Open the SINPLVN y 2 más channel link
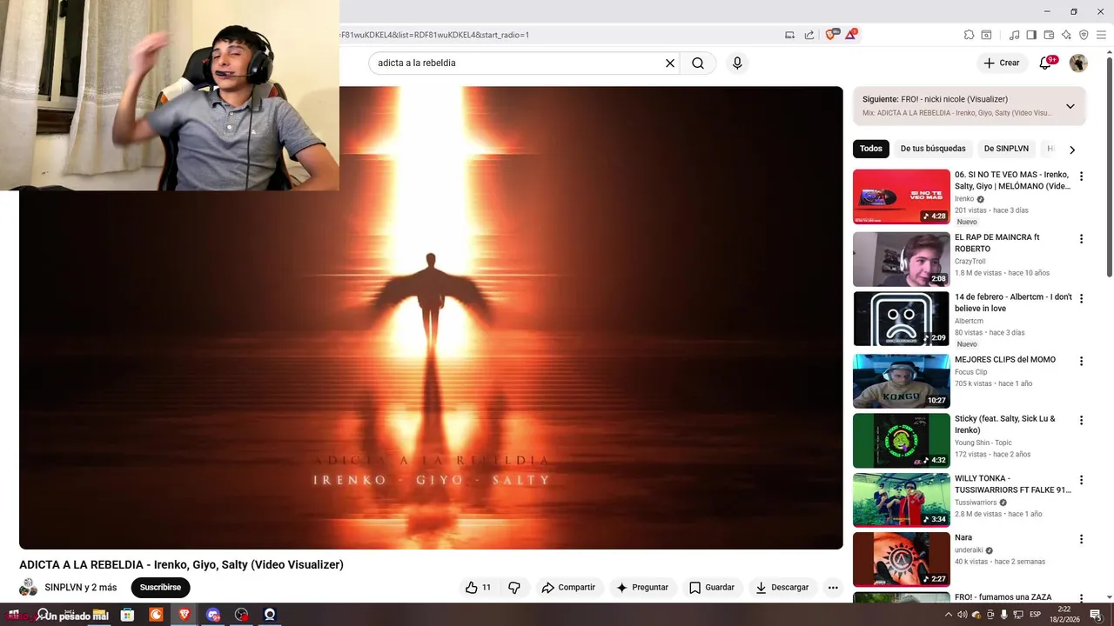 pyautogui.click(x=81, y=588)
